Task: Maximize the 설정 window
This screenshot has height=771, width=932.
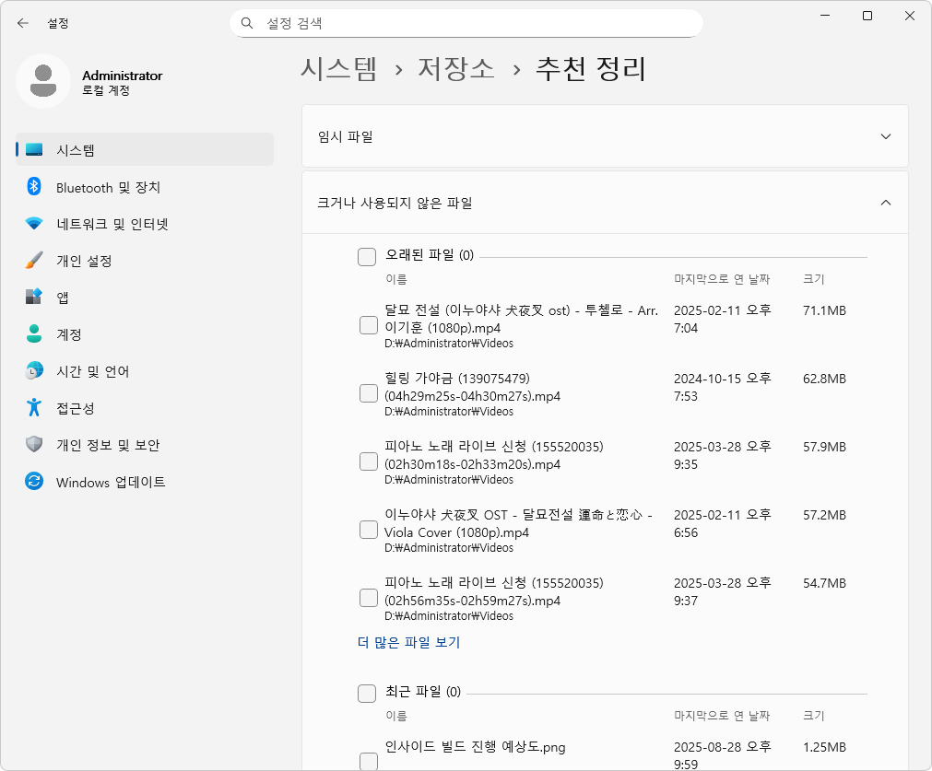Action: (x=867, y=16)
